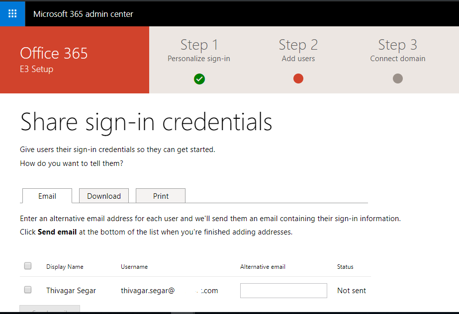
Task: Click the Connect domain step label
Action: 397,58
